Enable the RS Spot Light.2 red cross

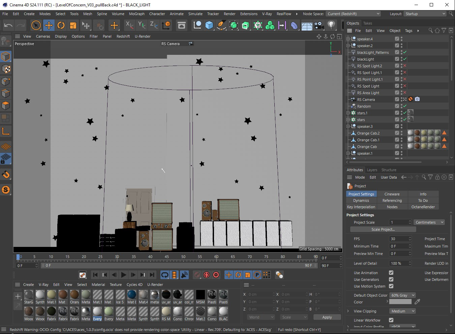[404, 66]
